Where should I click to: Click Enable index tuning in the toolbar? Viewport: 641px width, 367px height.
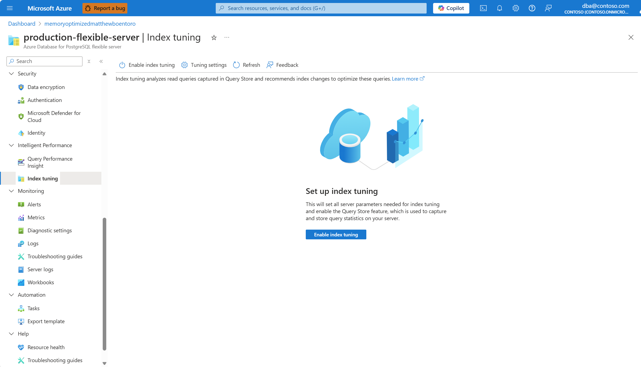point(147,65)
